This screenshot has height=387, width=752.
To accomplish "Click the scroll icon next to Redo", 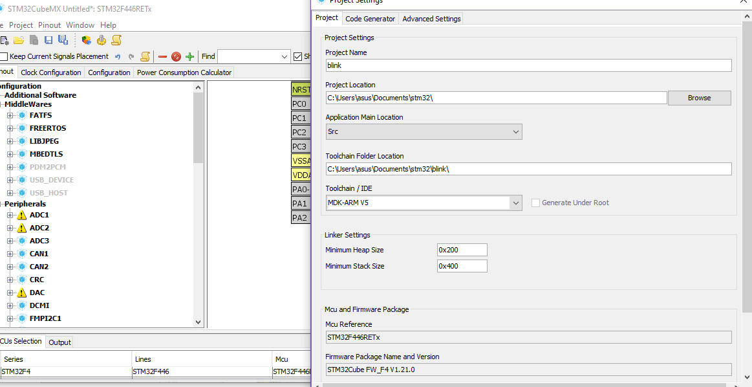I will [x=145, y=57].
